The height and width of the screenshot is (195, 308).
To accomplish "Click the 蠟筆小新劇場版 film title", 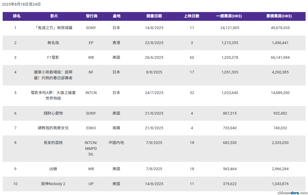I will tap(53, 75).
